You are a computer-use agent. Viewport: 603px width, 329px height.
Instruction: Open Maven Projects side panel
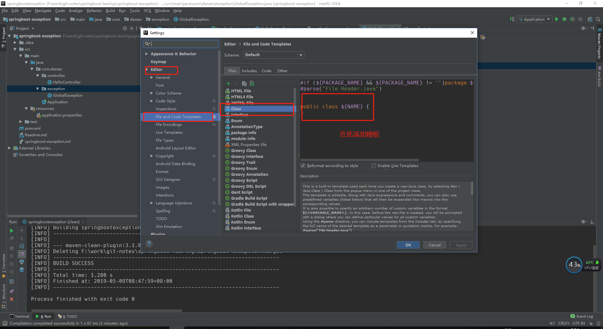[599, 44]
